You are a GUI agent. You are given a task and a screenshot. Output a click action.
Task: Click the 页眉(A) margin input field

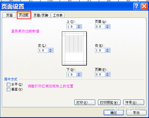point(100,27)
